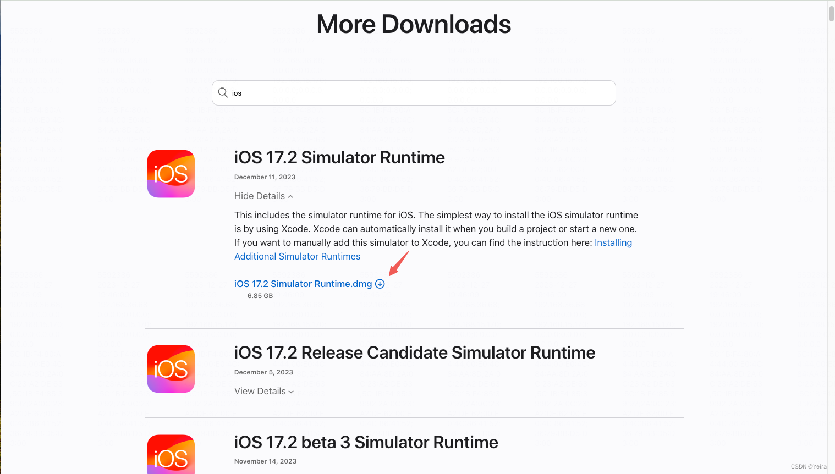835x474 pixels.
Task: Click the December 5, 2023 date label
Action: pyautogui.click(x=263, y=372)
